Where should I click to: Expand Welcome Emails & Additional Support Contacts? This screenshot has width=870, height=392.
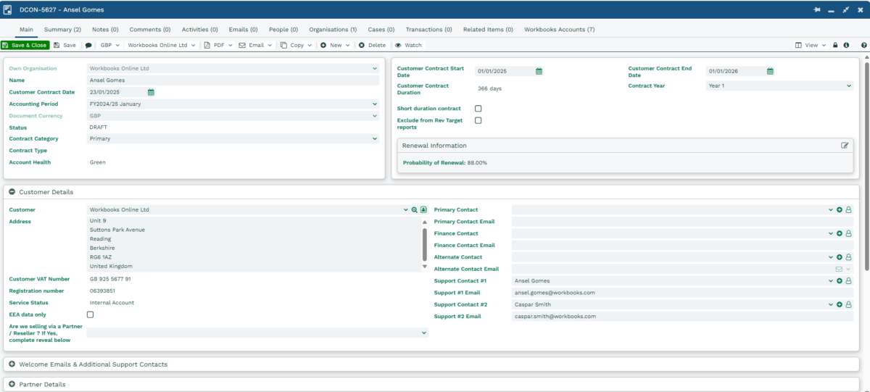pyautogui.click(x=12, y=364)
